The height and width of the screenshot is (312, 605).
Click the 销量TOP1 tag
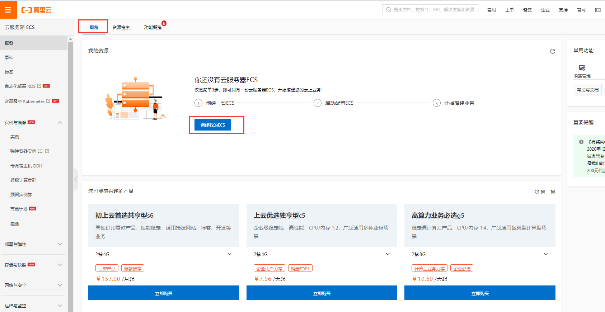point(300,268)
